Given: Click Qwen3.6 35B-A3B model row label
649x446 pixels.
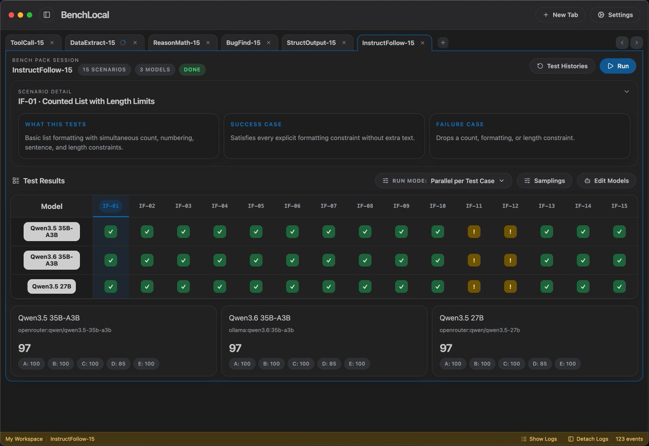Looking at the screenshot, I should (x=52, y=260).
